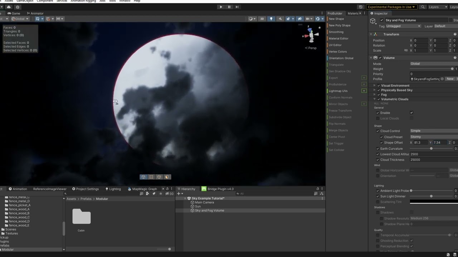Open the draw mode shading dropdown
The height and width of the screenshot is (257, 458).
click(252, 19)
